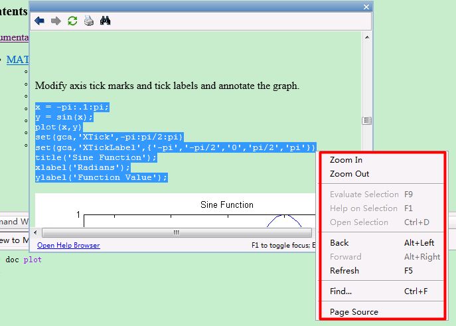
Task: Close the help popup window
Action: click(366, 7)
